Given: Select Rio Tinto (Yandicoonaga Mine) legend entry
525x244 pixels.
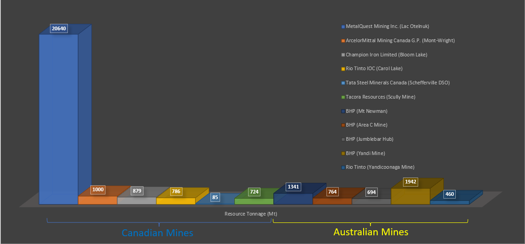Looking at the screenshot, I should 378,167.
